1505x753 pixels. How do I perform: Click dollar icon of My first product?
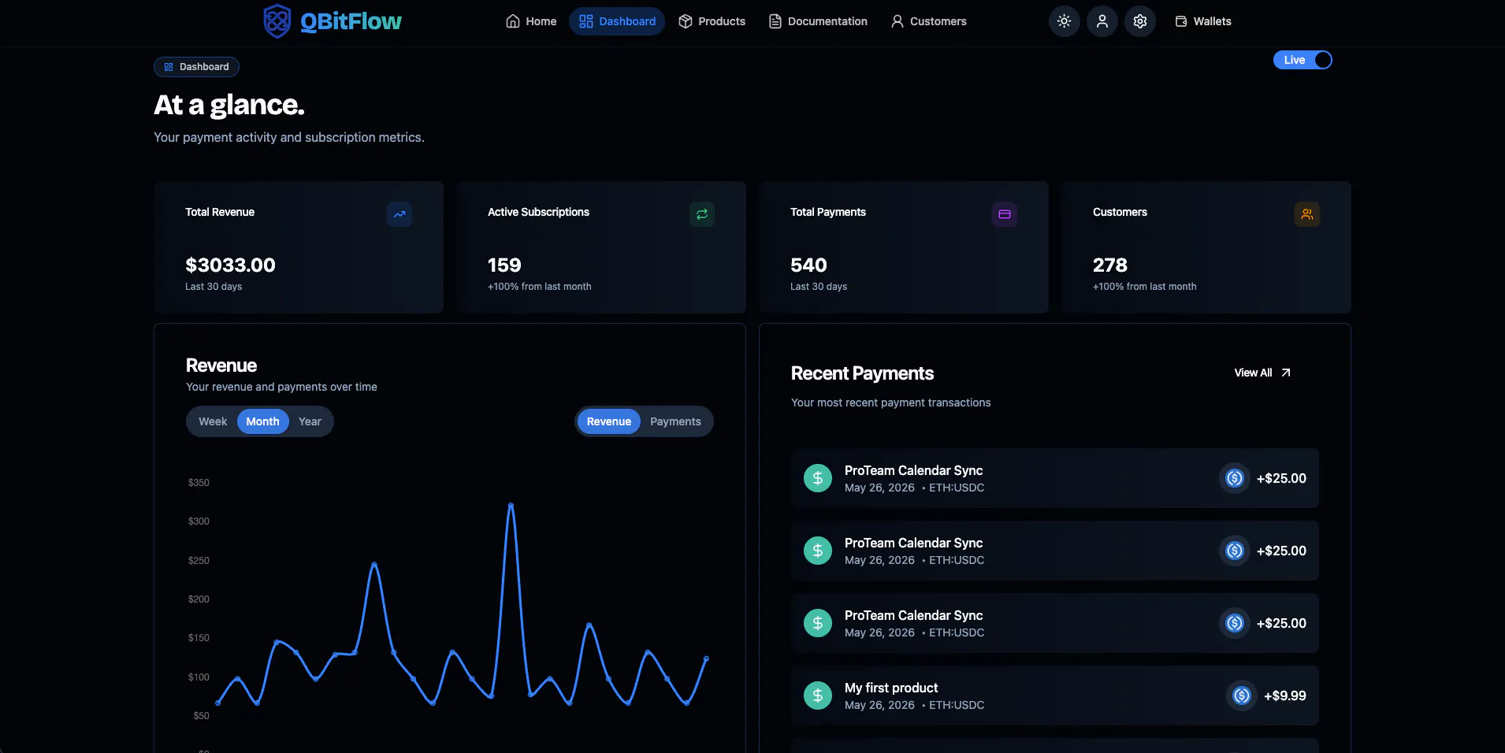(x=818, y=696)
